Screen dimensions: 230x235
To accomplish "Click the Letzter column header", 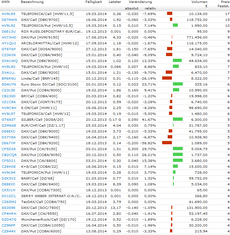I will [x=115, y=2].
